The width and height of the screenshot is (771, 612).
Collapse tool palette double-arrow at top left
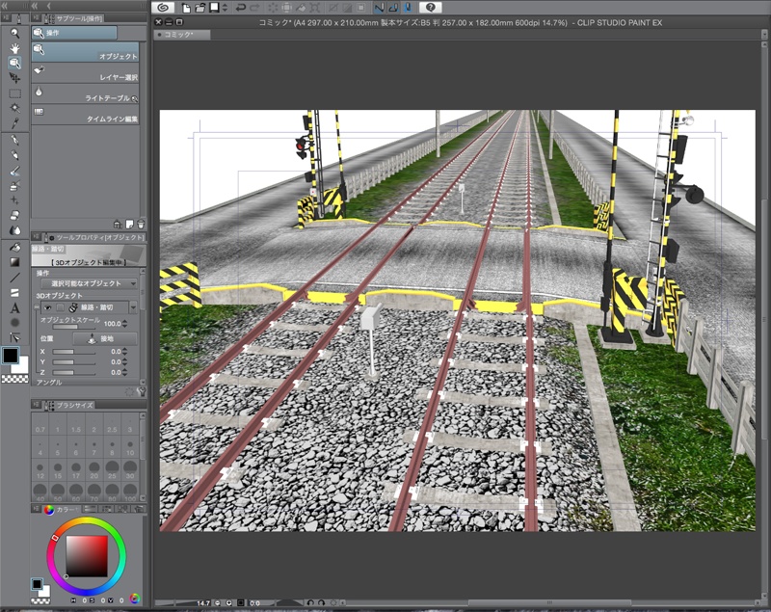tap(5, 6)
